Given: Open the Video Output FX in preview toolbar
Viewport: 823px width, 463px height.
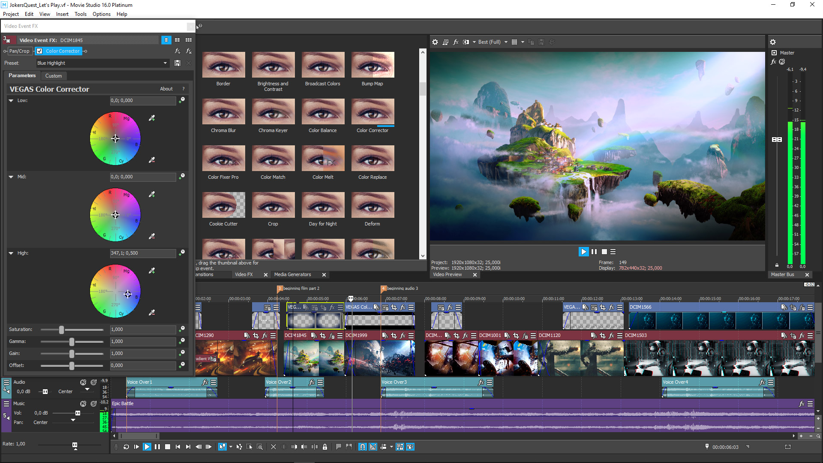Looking at the screenshot, I should 456,42.
